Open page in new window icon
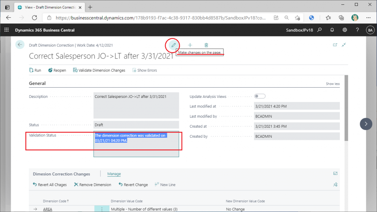The width and height of the screenshot is (377, 212). coord(335,45)
